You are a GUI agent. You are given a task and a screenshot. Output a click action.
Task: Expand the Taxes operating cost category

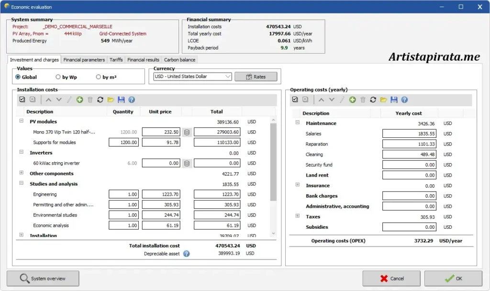point(298,216)
